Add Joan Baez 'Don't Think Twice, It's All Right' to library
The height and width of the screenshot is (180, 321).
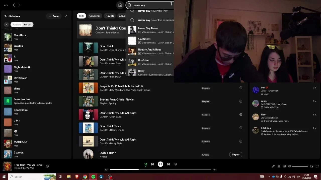click(x=241, y=114)
